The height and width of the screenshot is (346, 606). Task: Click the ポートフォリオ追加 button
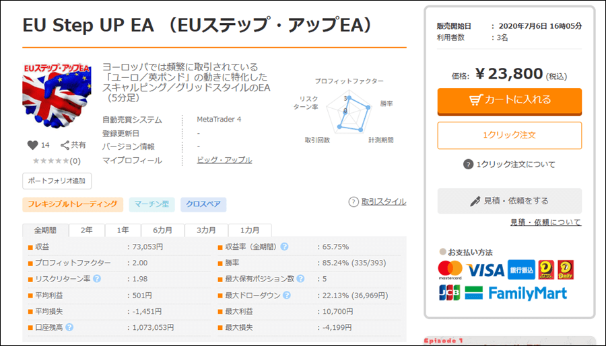tap(57, 181)
